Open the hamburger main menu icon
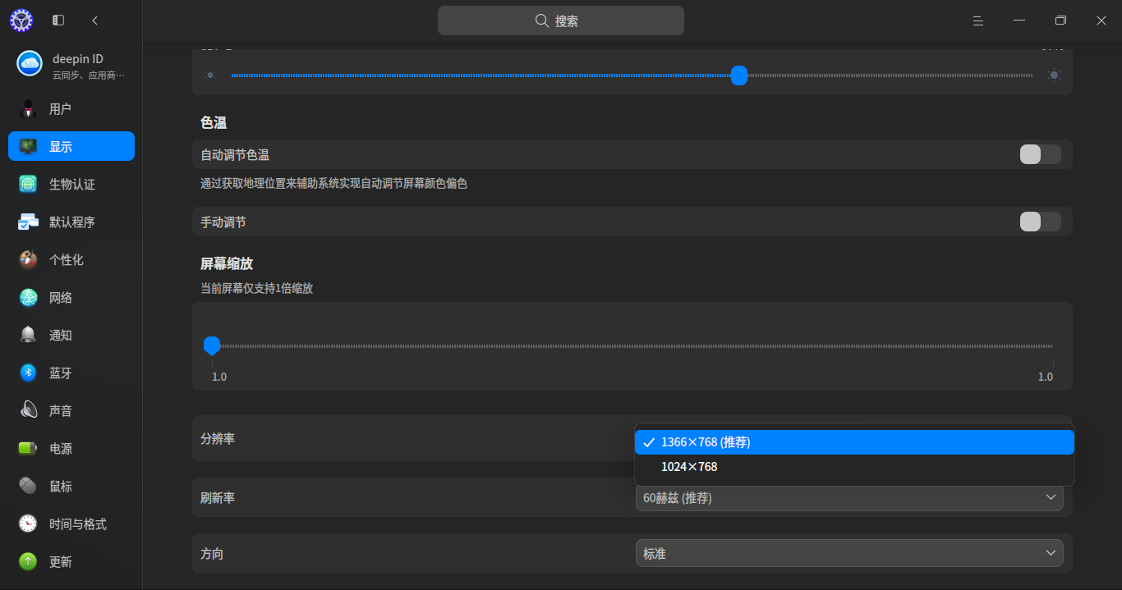The image size is (1122, 590). (x=978, y=21)
